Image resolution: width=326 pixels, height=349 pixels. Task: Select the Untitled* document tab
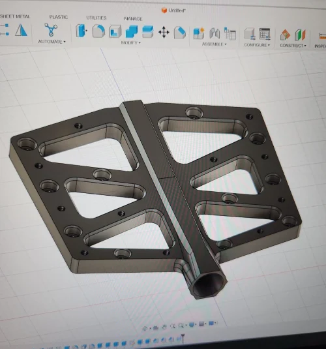point(173,10)
